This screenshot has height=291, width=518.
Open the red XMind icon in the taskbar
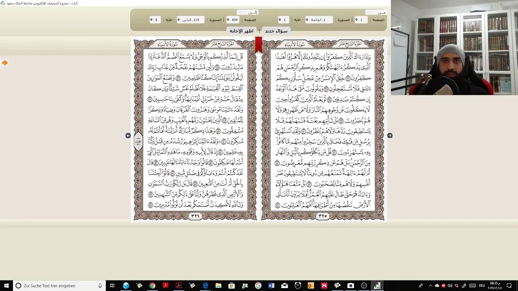pyautogui.click(x=324, y=286)
